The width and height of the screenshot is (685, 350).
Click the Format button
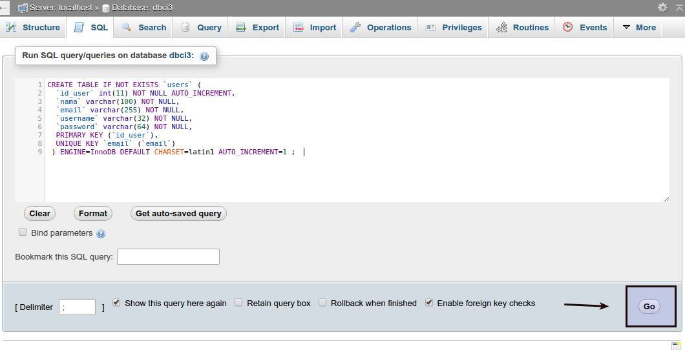click(93, 213)
